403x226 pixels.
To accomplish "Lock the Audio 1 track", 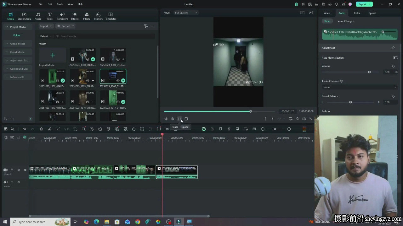I will [x=12, y=182].
